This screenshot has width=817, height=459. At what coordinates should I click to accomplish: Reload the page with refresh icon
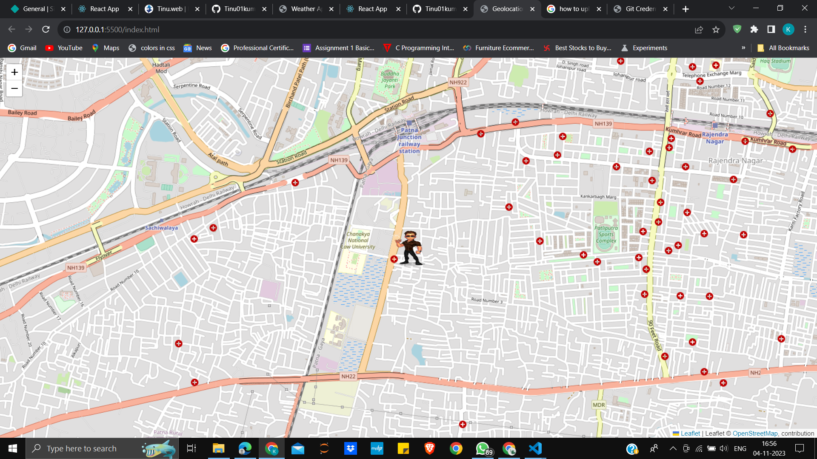click(46, 29)
